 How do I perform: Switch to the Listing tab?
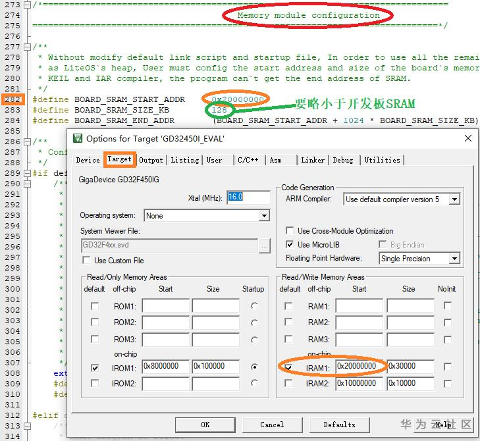pyautogui.click(x=185, y=160)
